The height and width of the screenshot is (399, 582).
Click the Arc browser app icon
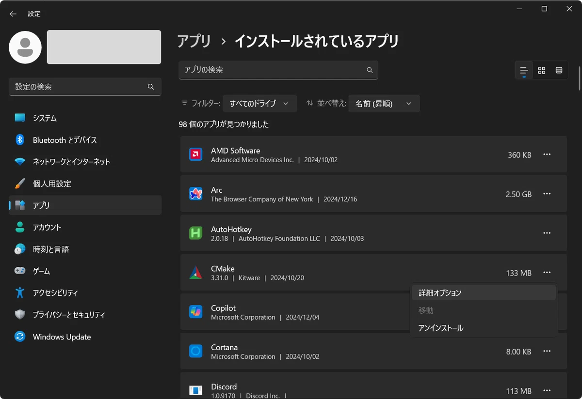(x=195, y=194)
